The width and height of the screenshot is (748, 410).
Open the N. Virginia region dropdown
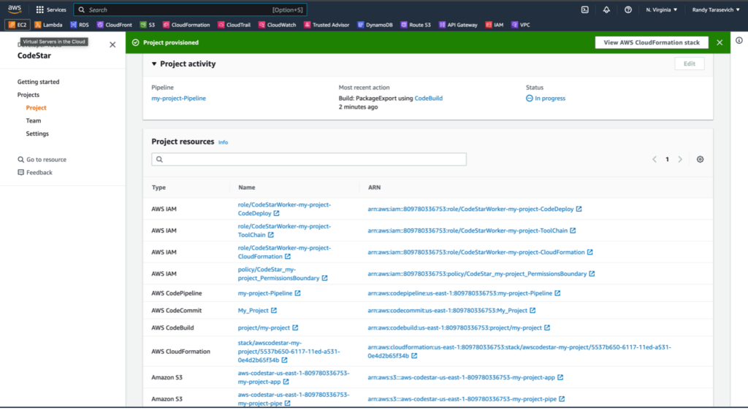coord(661,9)
